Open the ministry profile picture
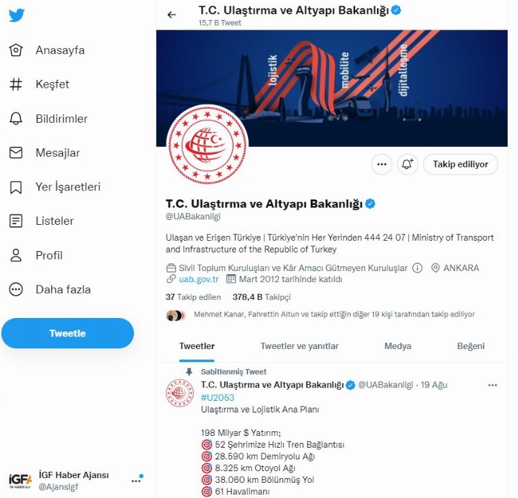 pos(207,143)
